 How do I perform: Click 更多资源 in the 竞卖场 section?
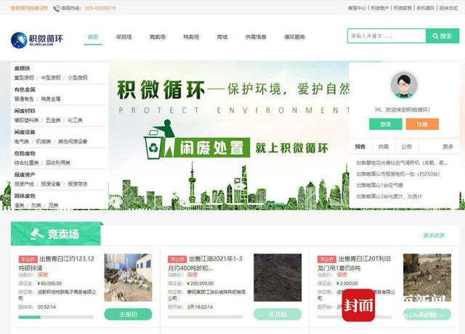click(434, 235)
